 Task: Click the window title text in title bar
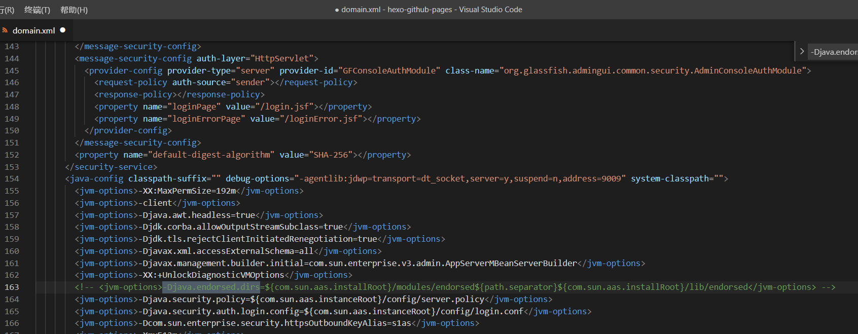(428, 10)
